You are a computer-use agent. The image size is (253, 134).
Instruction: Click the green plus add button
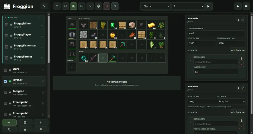tap(9, 123)
